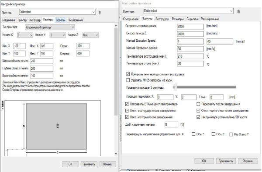Viewport: 262px width, 172px height.
Task: Click OK in right settings window
Action: (204, 161)
